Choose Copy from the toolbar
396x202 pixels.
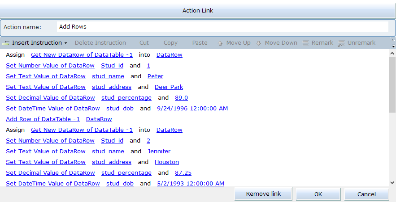[170, 43]
